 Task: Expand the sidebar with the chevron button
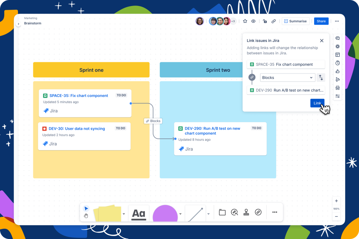[x=19, y=24]
